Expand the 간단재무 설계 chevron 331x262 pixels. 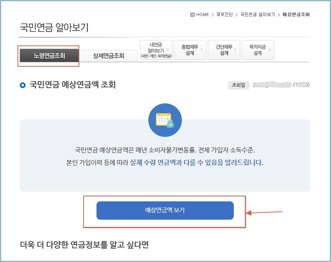point(235,50)
